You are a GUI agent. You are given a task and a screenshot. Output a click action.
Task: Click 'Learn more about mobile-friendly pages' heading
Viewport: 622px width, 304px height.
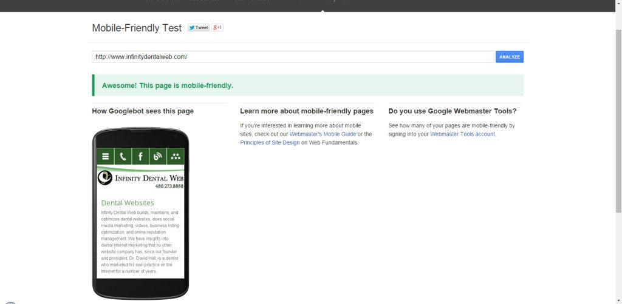coord(307,111)
